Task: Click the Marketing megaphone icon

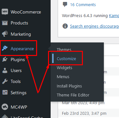Action: click(x=5, y=34)
